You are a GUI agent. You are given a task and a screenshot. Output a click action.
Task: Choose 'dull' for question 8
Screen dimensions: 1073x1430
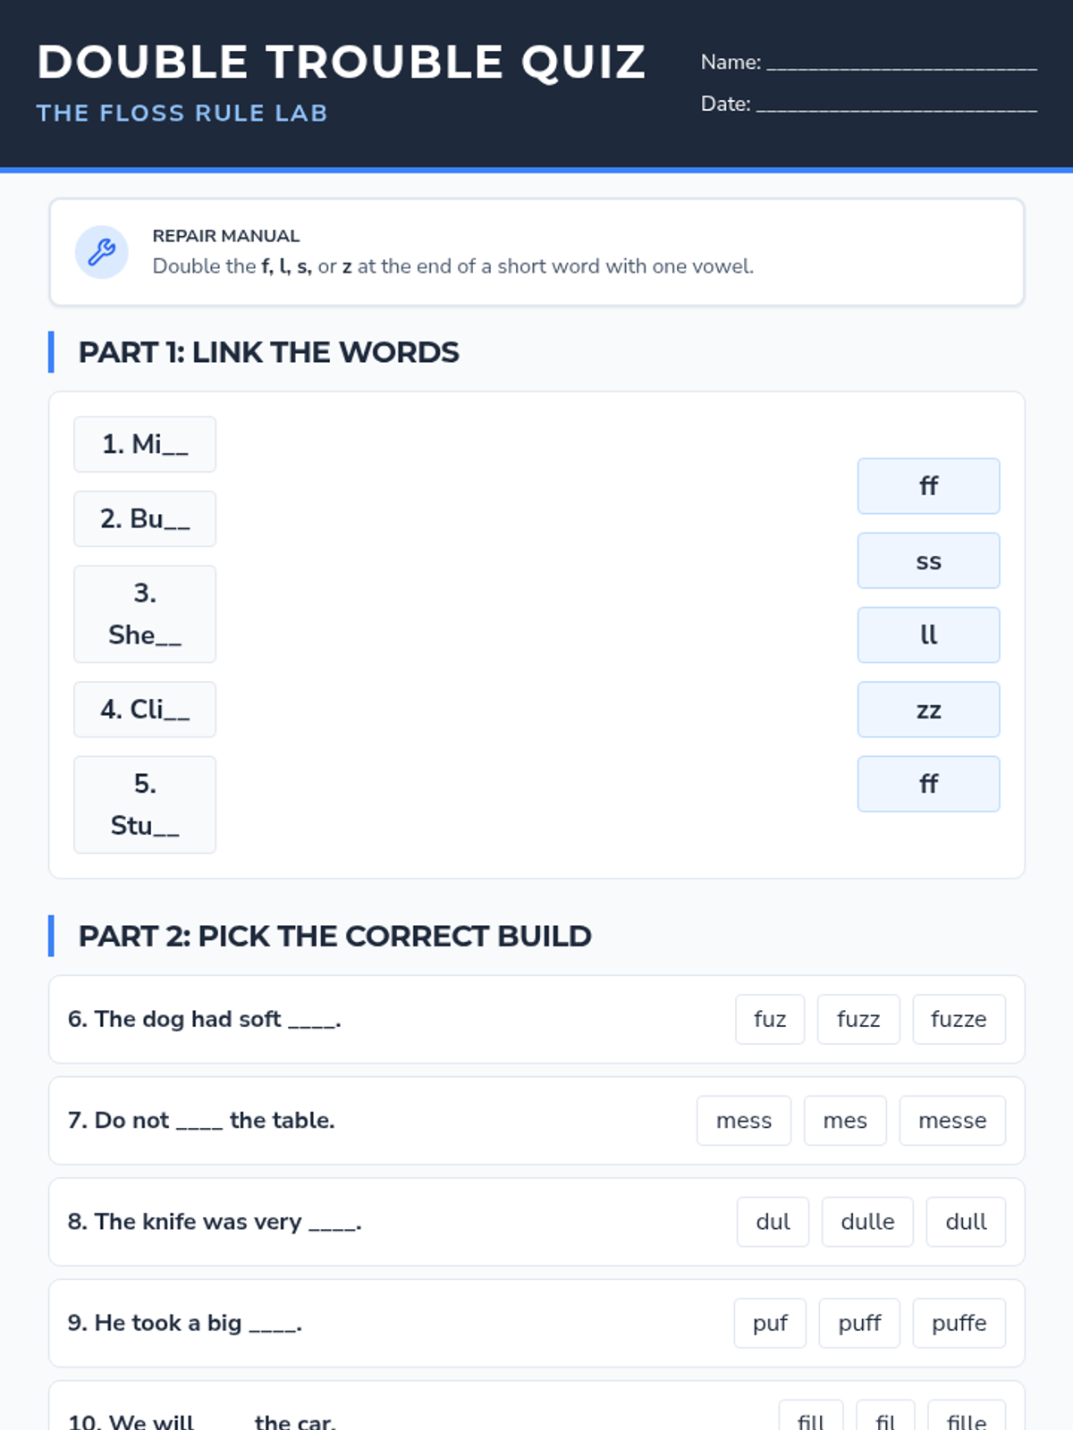965,1222
